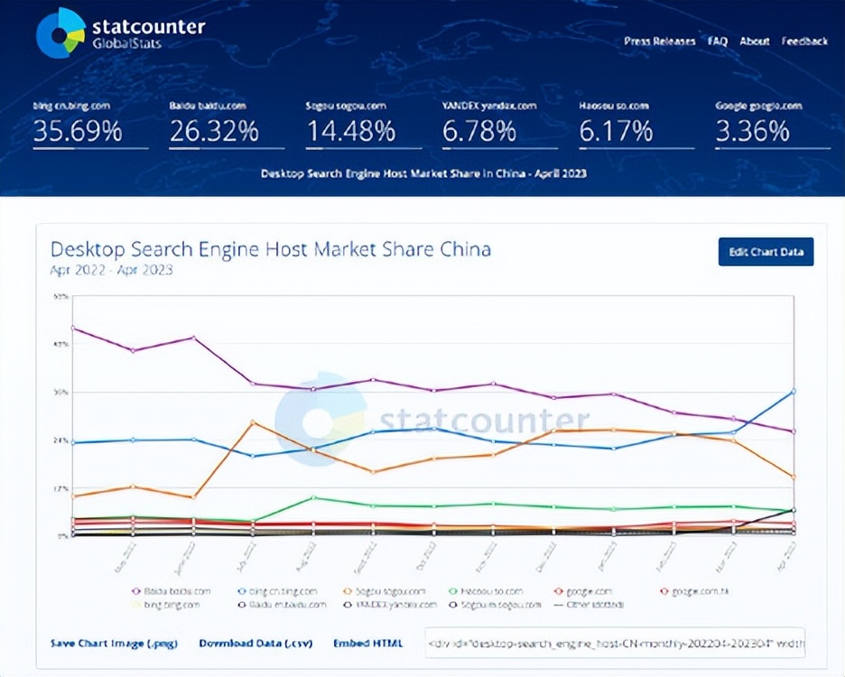Go to the About page
845x677 pixels.
coord(755,42)
